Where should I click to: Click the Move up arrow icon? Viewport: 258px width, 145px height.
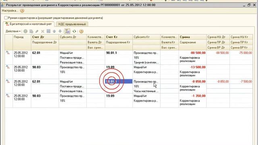[54, 31]
